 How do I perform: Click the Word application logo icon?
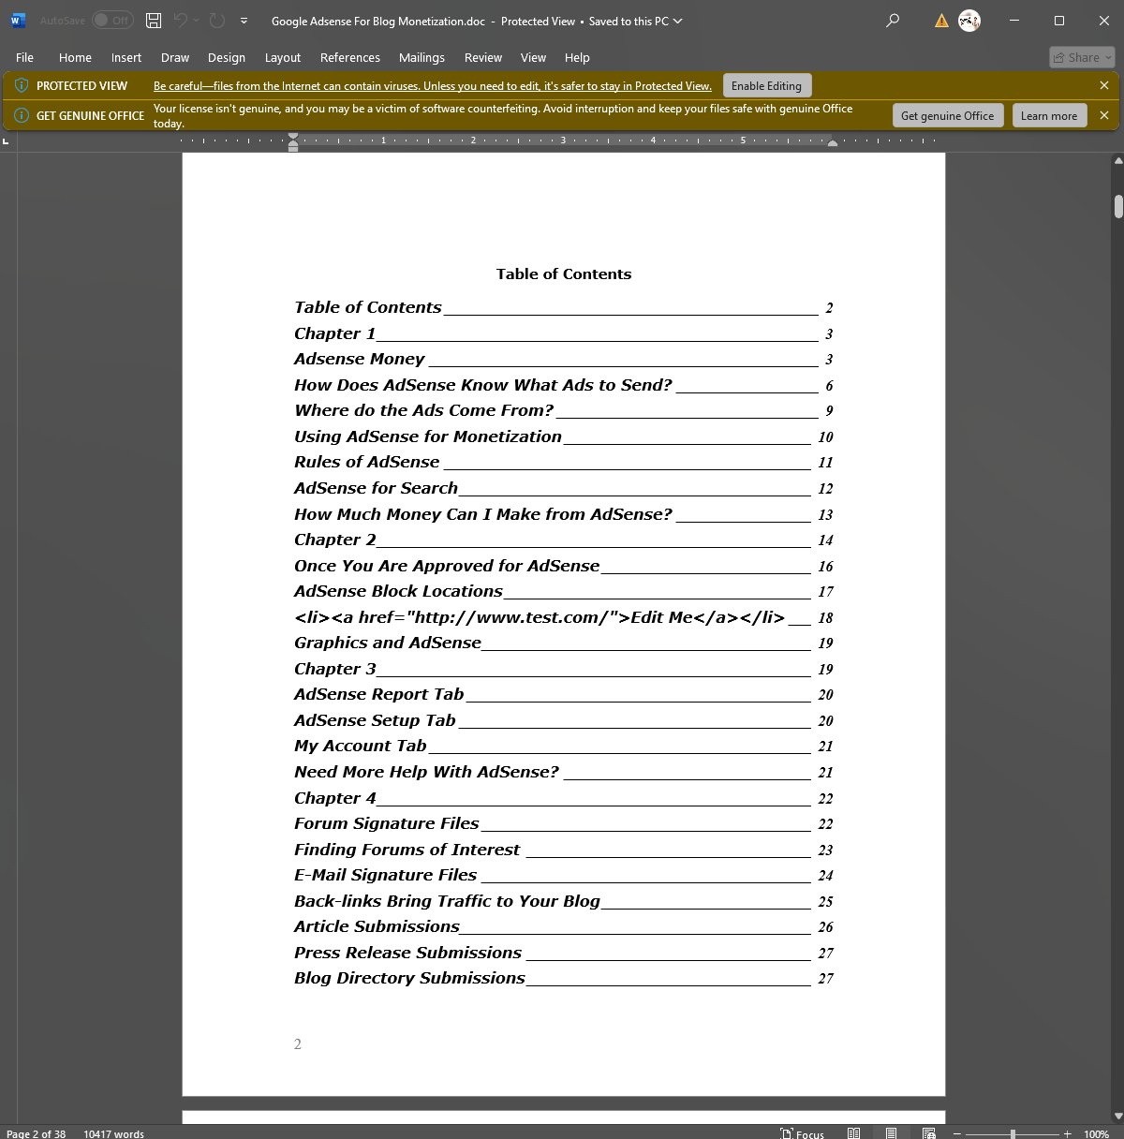(18, 21)
